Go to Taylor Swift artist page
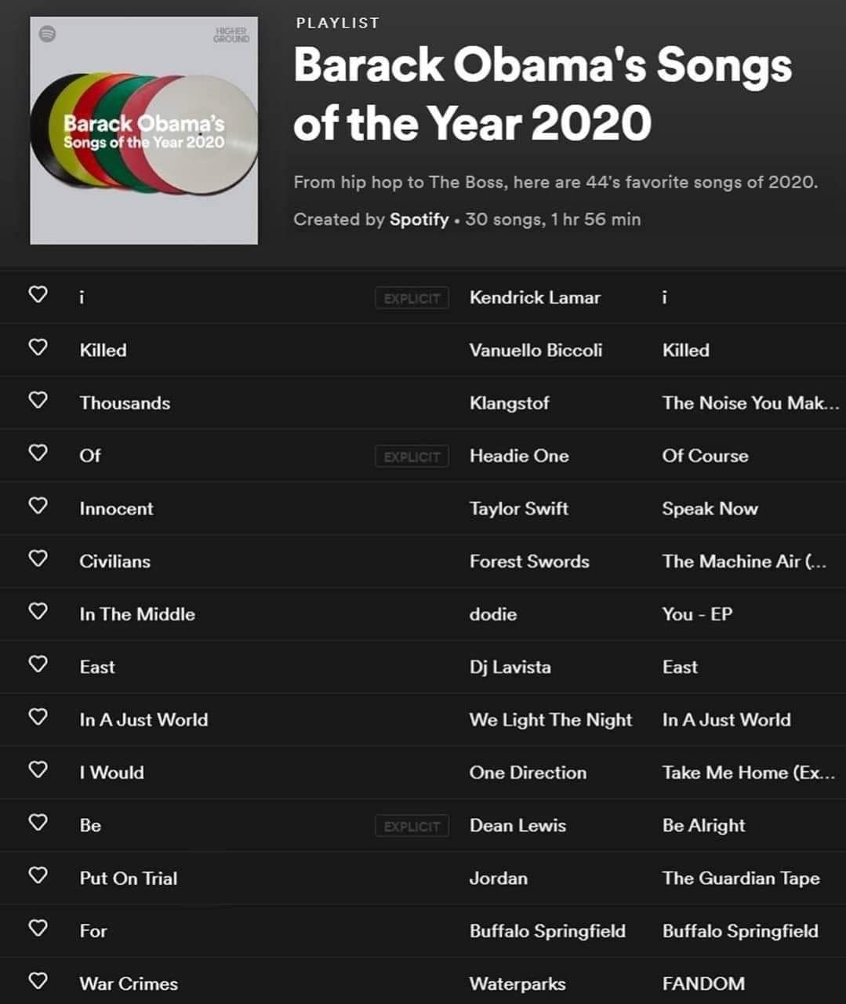 click(519, 508)
